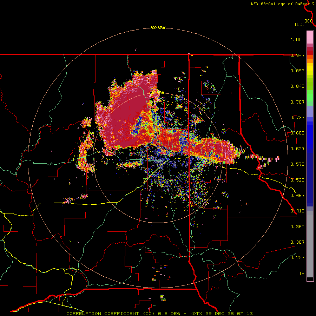Select the 0.733 color scale value
This screenshot has height=316, width=316.
coord(297,118)
